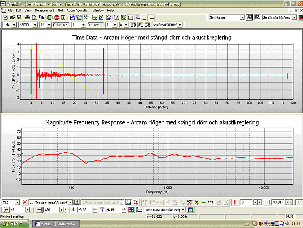
Task: Open the Measurement menu
Action: tap(44, 11)
